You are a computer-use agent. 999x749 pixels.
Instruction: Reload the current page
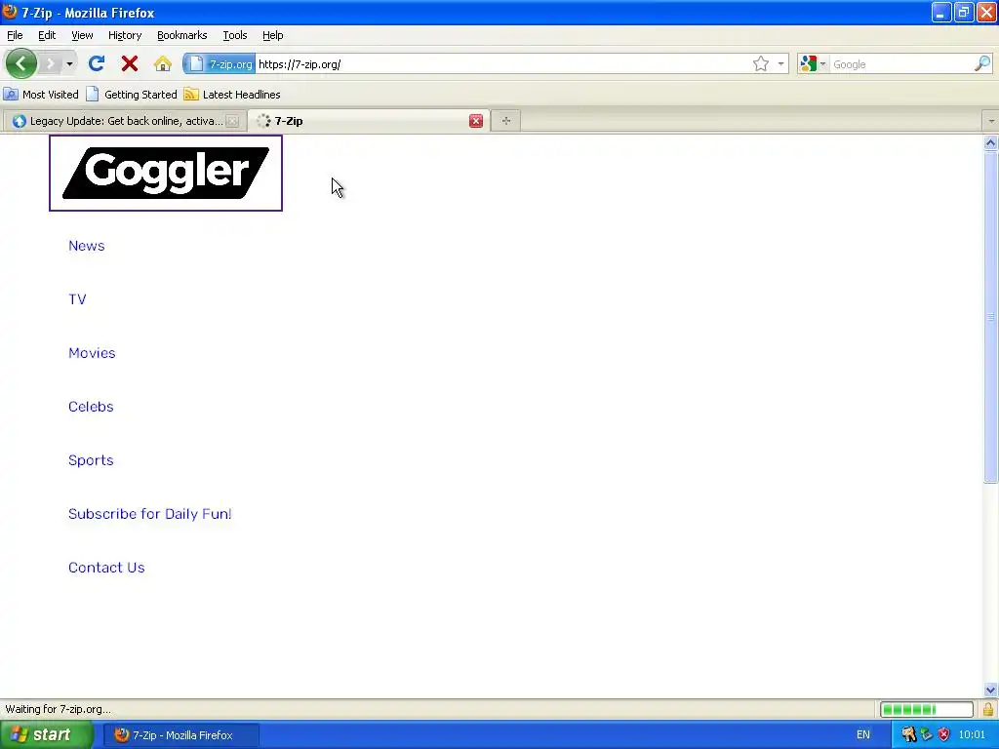[x=97, y=63]
